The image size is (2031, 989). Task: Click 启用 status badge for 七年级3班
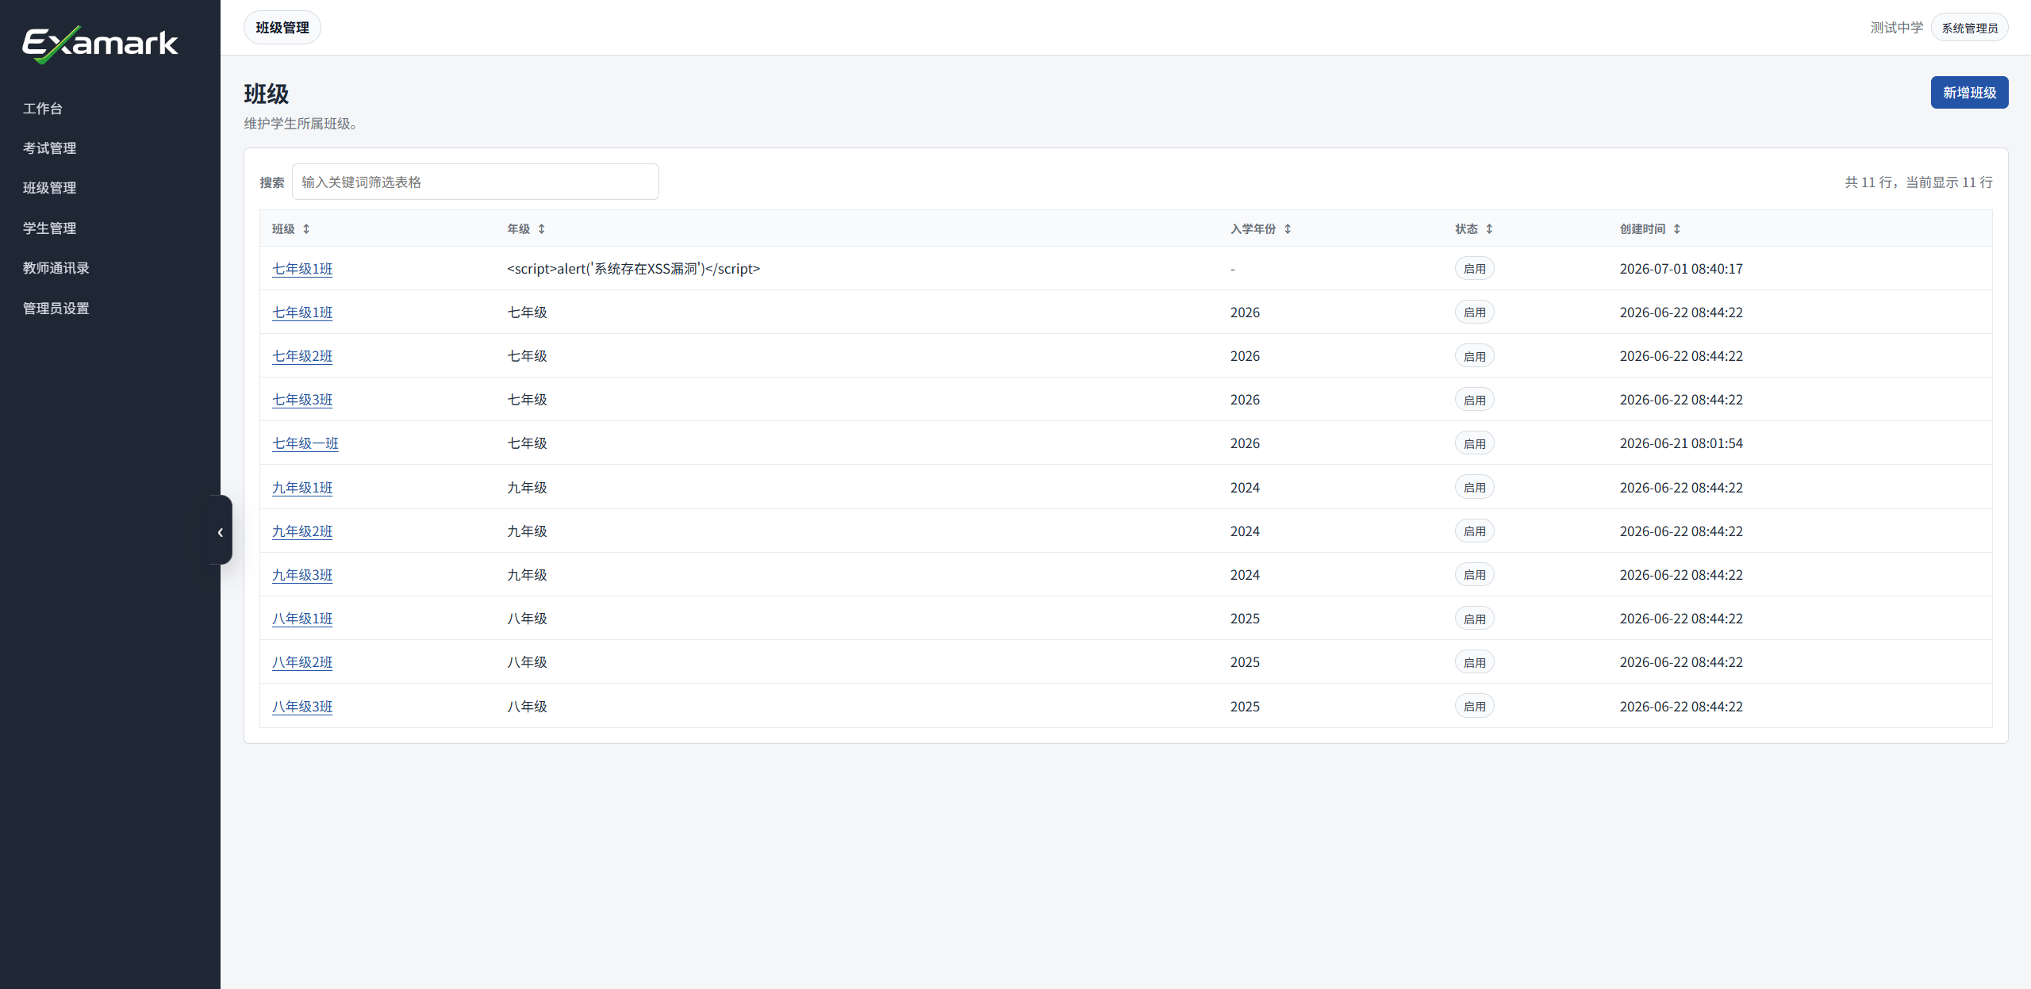click(x=1475, y=400)
